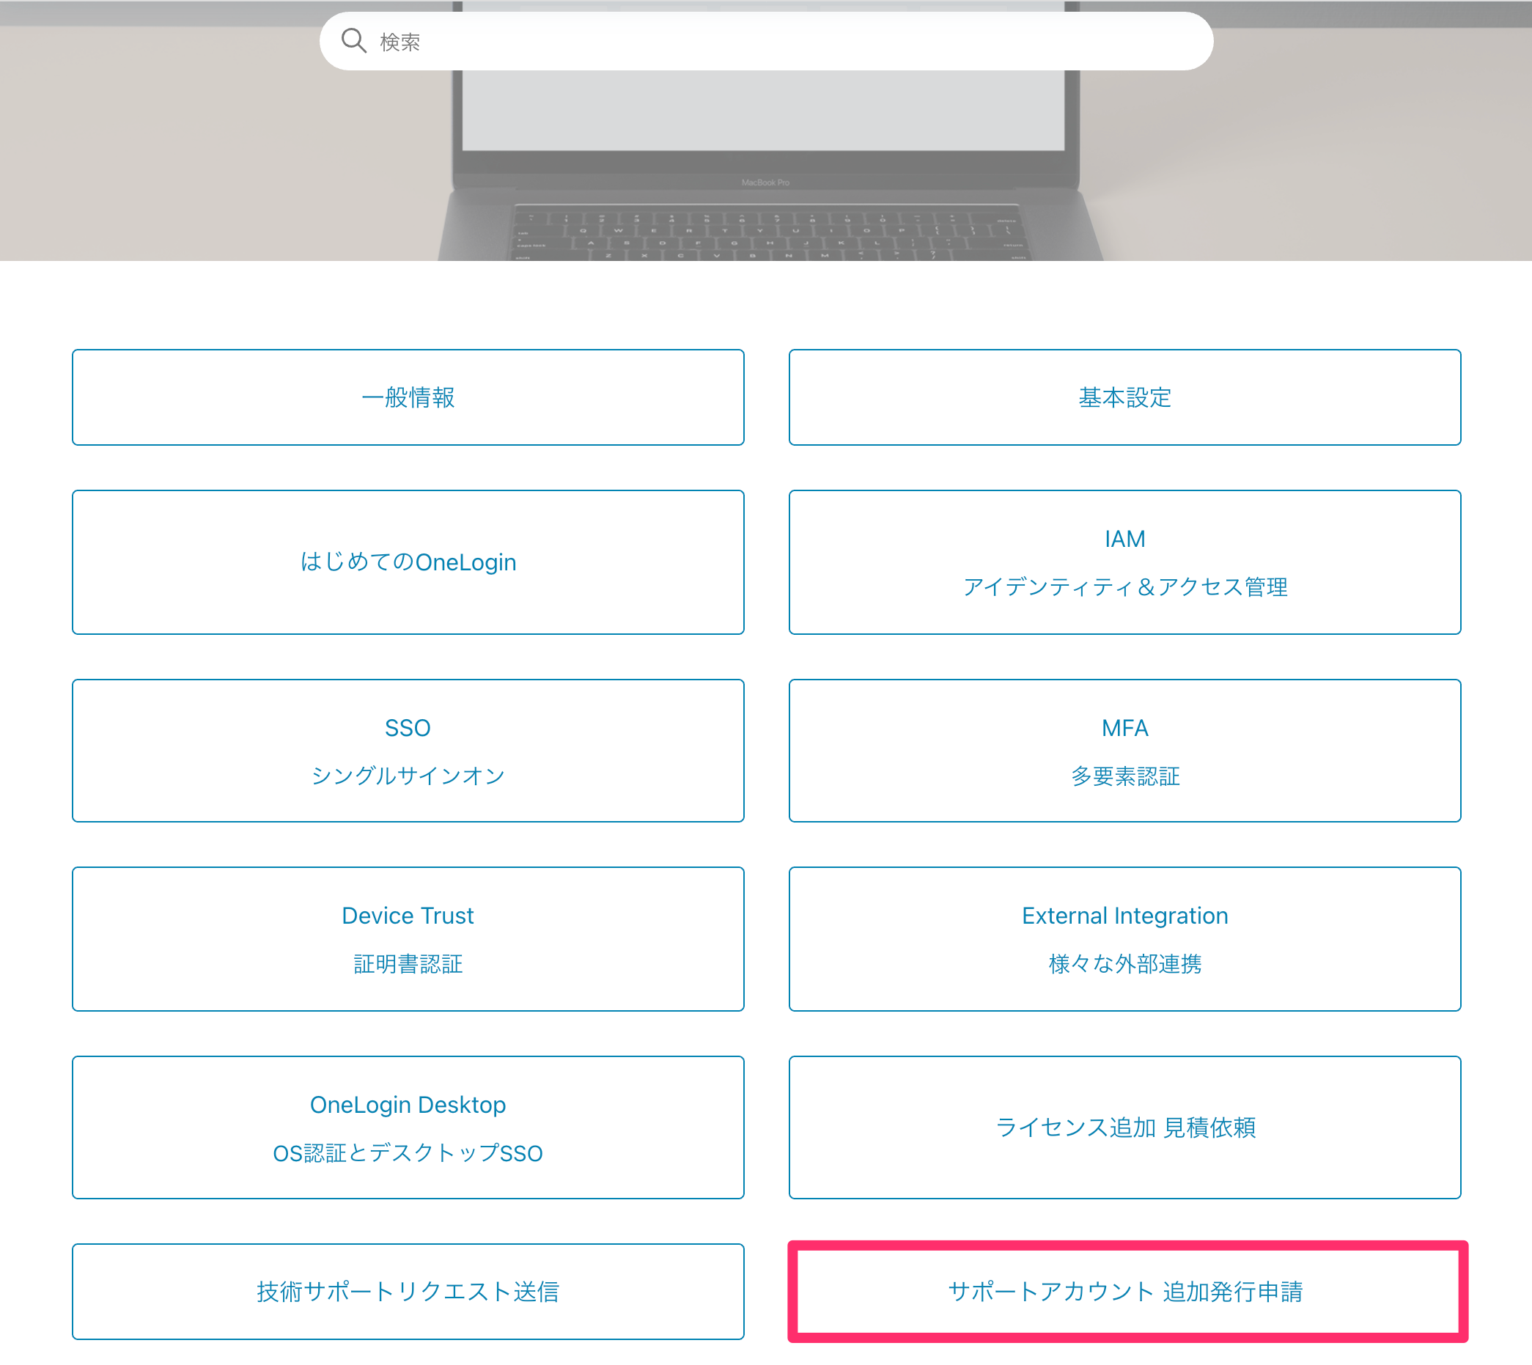Click the 多要素認証 subtitle text
The height and width of the screenshot is (1365, 1532).
tap(1125, 776)
